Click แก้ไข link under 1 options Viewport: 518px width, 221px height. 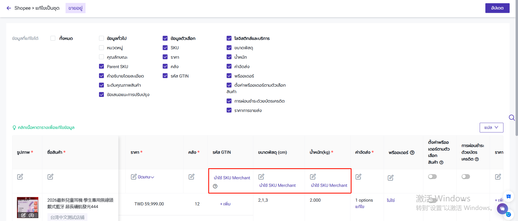(x=360, y=207)
